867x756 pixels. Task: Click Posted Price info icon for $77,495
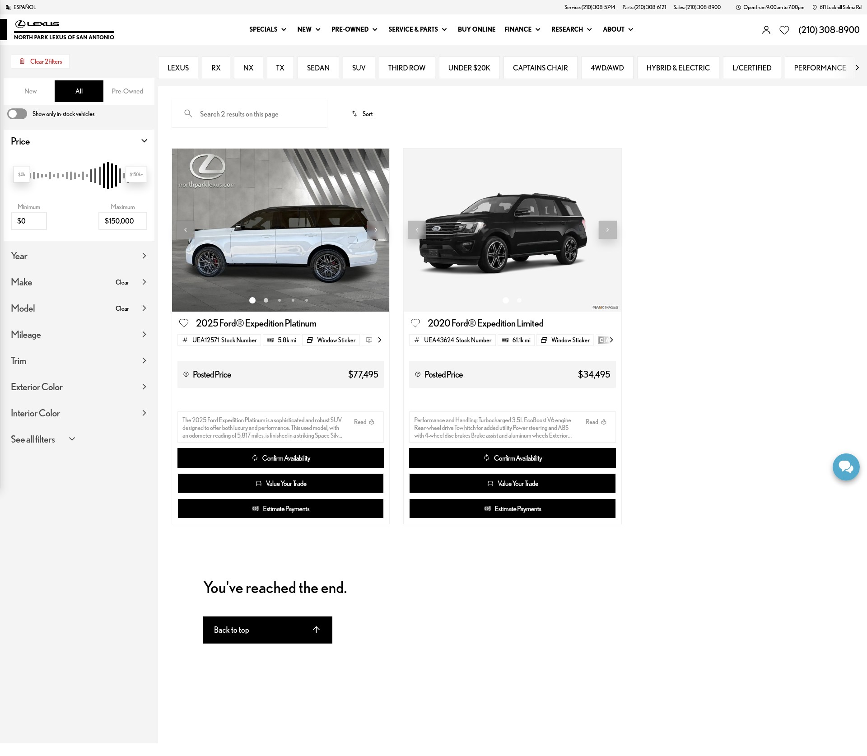(186, 374)
